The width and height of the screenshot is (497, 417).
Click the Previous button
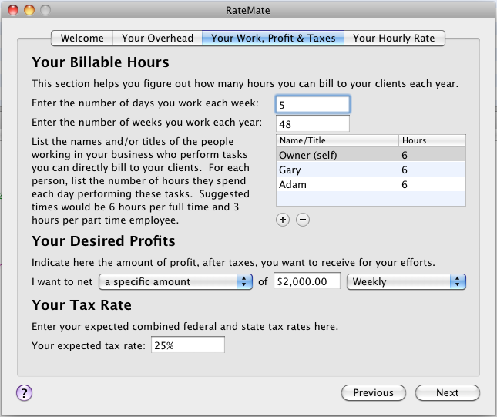click(x=374, y=392)
